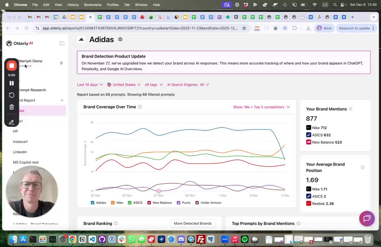This screenshot has width=381, height=247.
Task: Open the United States country dropdown
Action: (x=124, y=85)
